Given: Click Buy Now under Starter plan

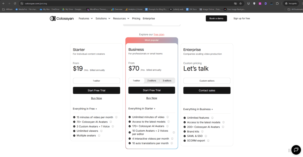Looking at the screenshot, I should (96, 98).
